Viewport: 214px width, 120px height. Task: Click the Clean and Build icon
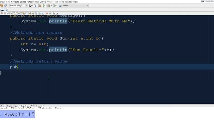coord(39,6)
